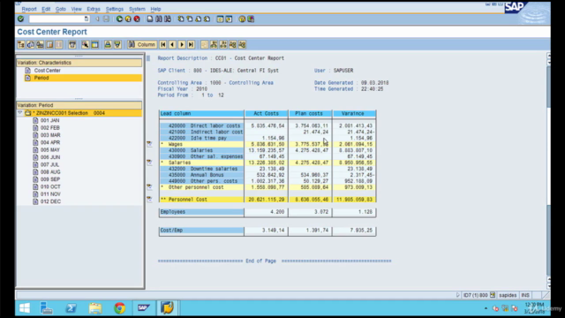Click the red Cancel icon
Viewport: 565px width, 318px height.
137,19
